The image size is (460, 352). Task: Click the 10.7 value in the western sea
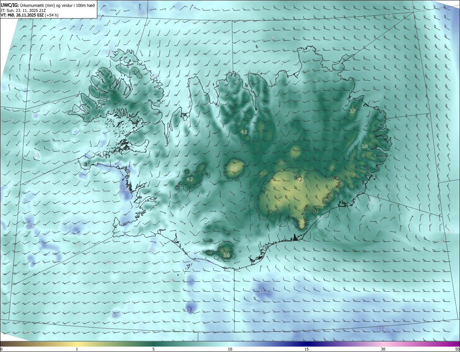pyautogui.click(x=37, y=155)
